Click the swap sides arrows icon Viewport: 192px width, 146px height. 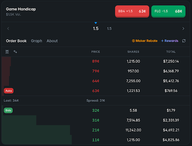coord(15,51)
